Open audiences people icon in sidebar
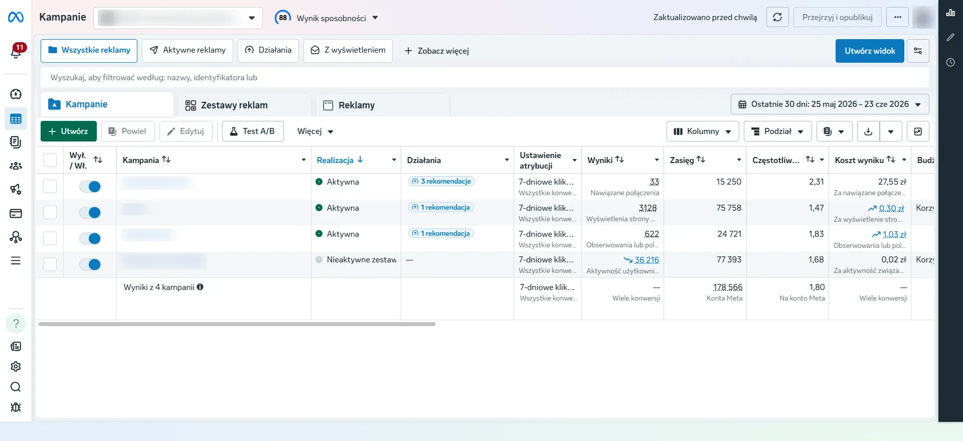Image resolution: width=963 pixels, height=441 pixels. (16, 166)
